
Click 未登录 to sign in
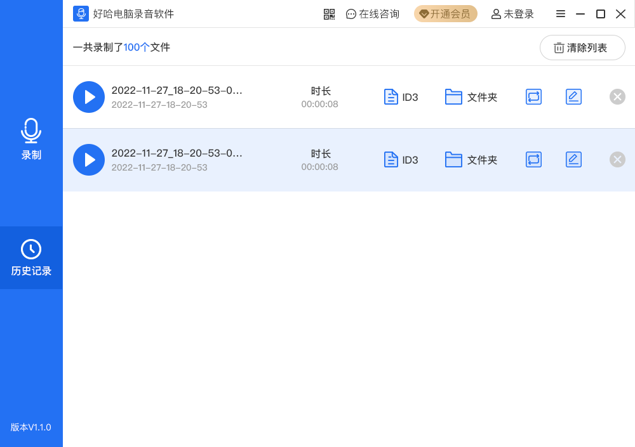(512, 13)
